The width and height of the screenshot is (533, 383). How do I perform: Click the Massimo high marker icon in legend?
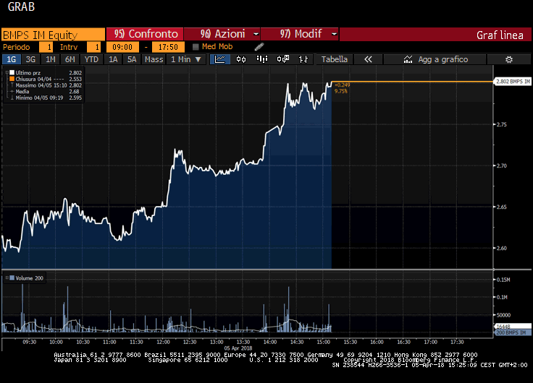12,85
